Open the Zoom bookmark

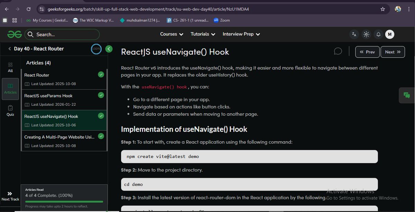click(222, 20)
